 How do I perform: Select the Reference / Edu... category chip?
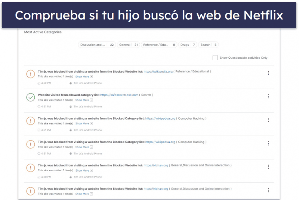click(159, 45)
